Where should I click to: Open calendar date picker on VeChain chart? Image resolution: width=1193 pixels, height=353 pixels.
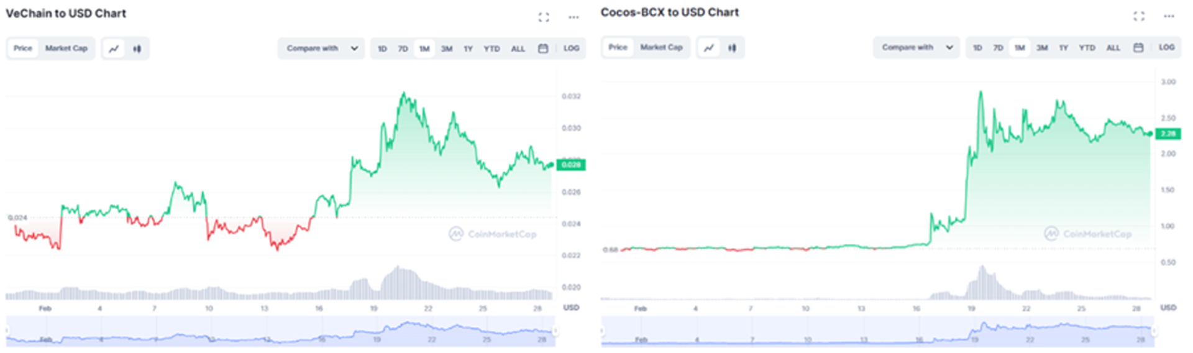pos(542,48)
